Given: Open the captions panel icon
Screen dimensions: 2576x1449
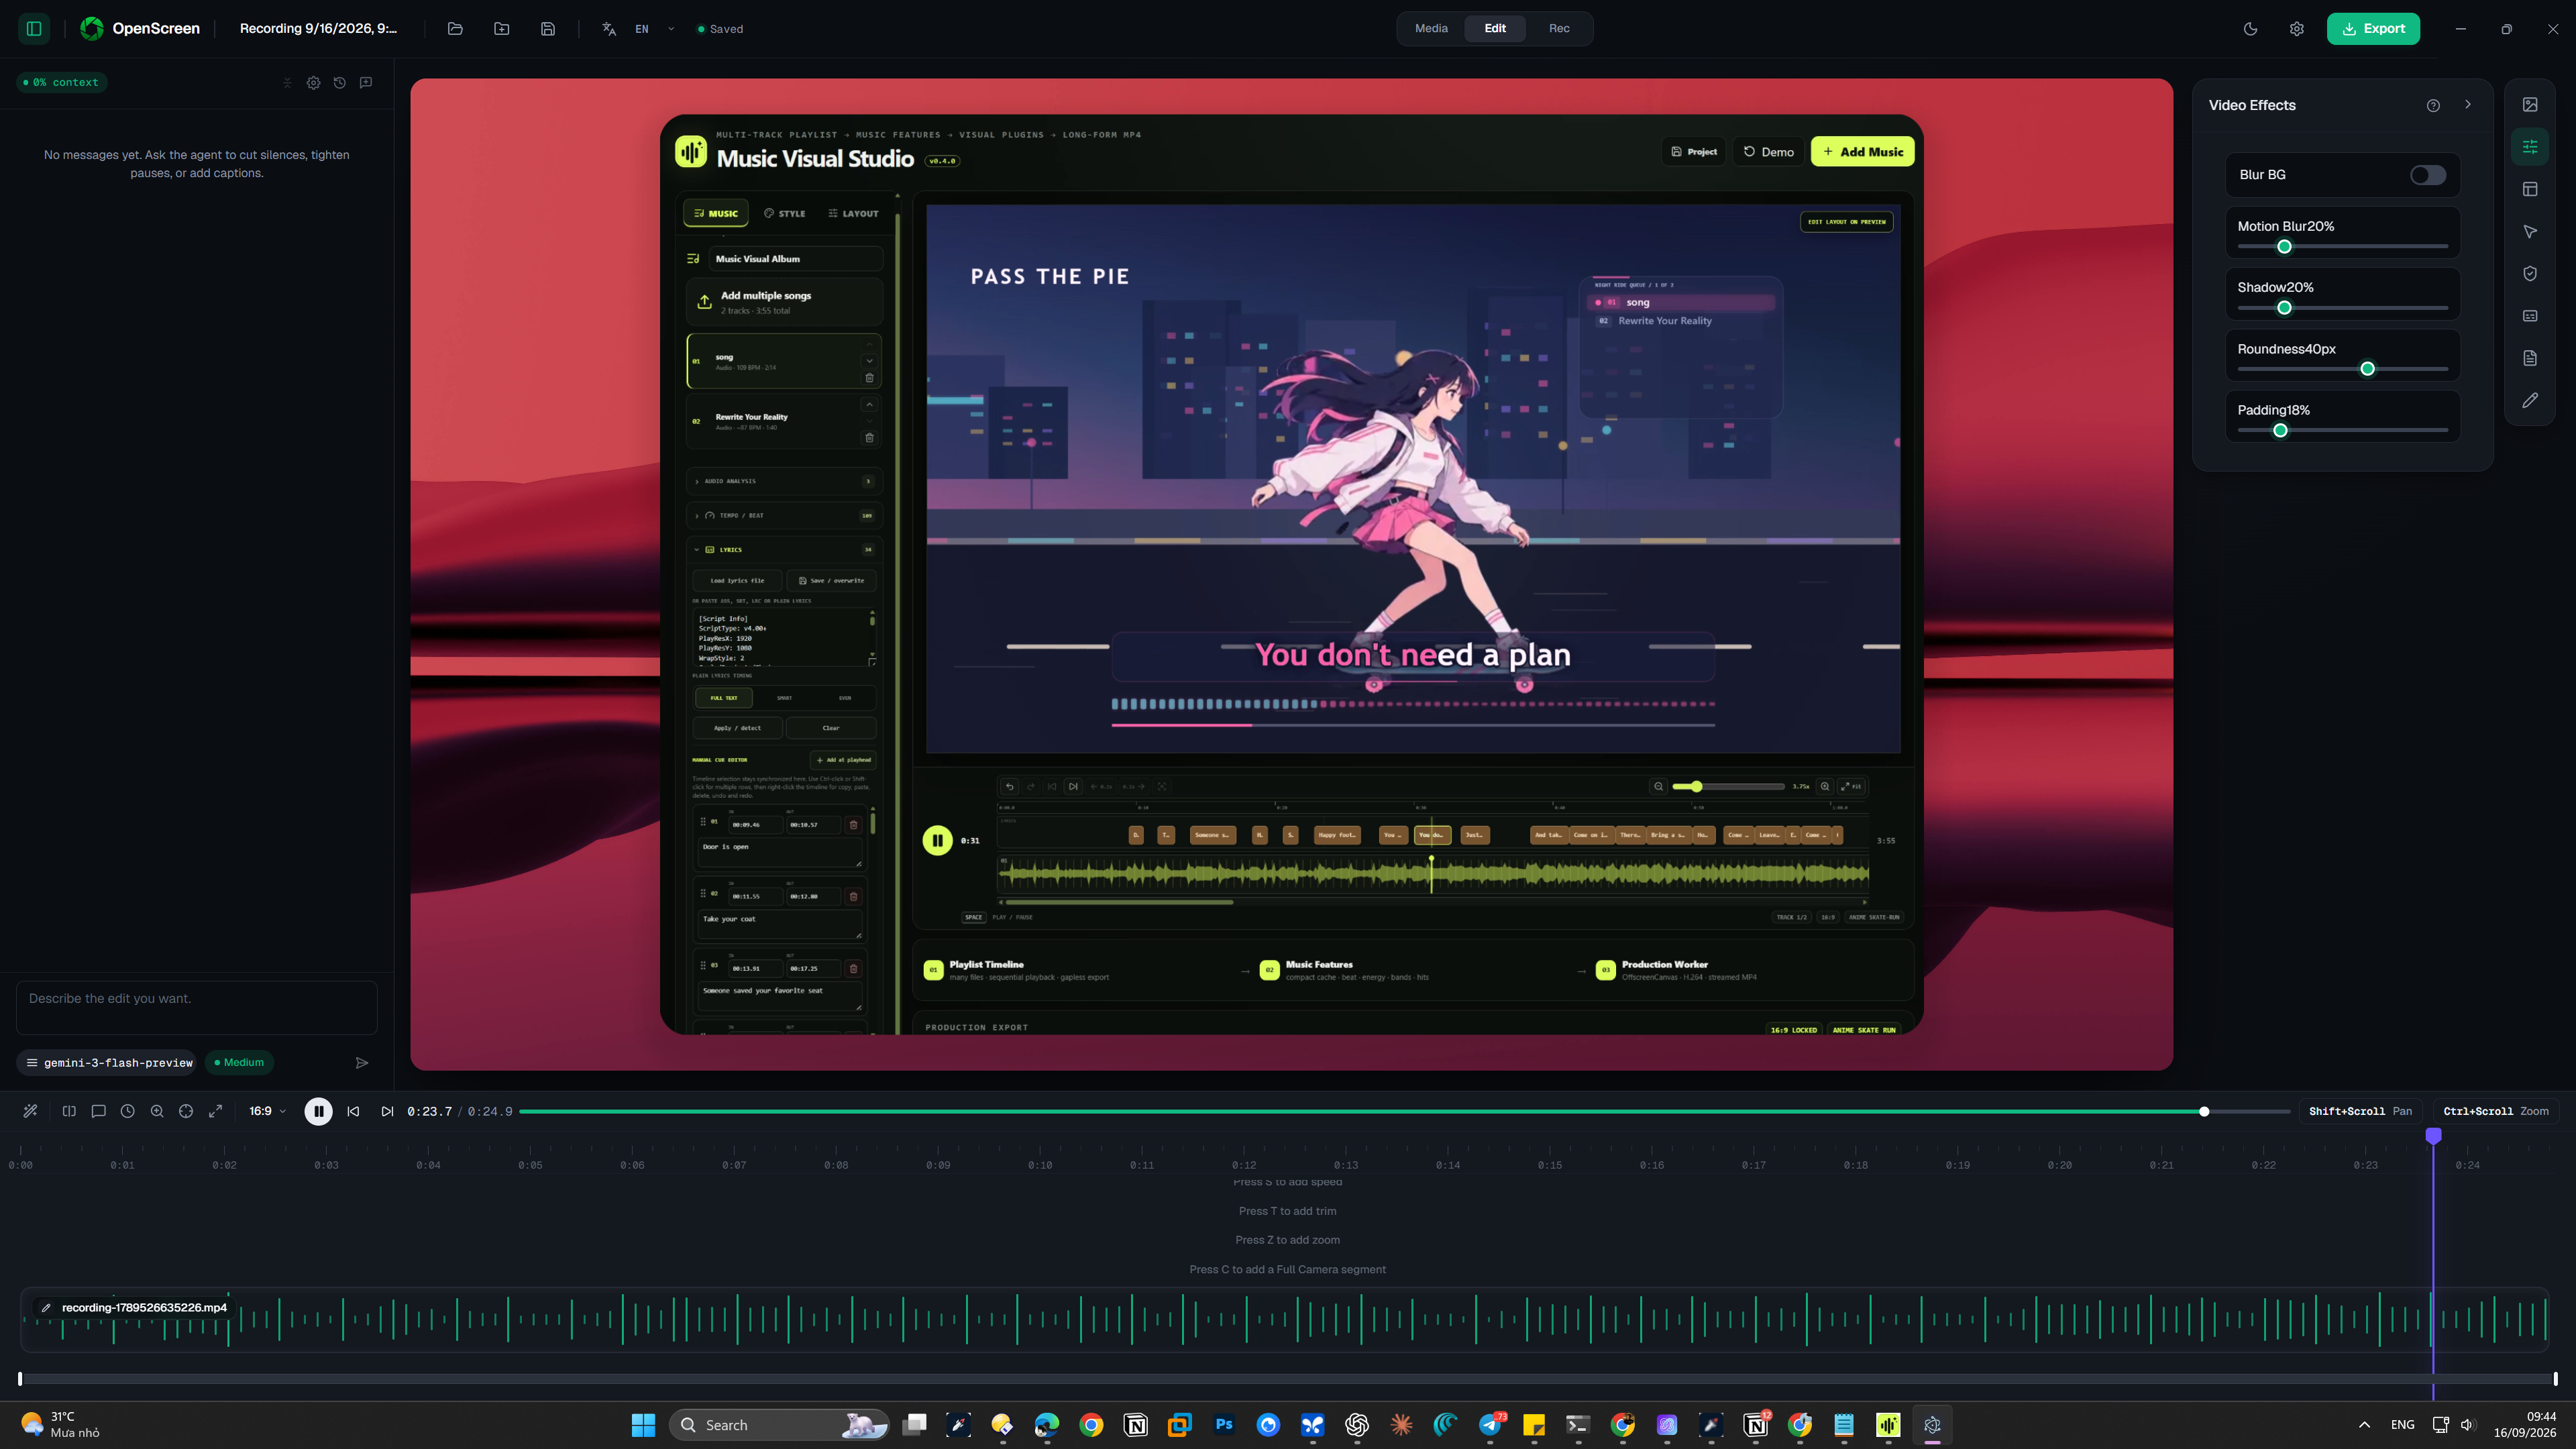Looking at the screenshot, I should coord(2530,316).
